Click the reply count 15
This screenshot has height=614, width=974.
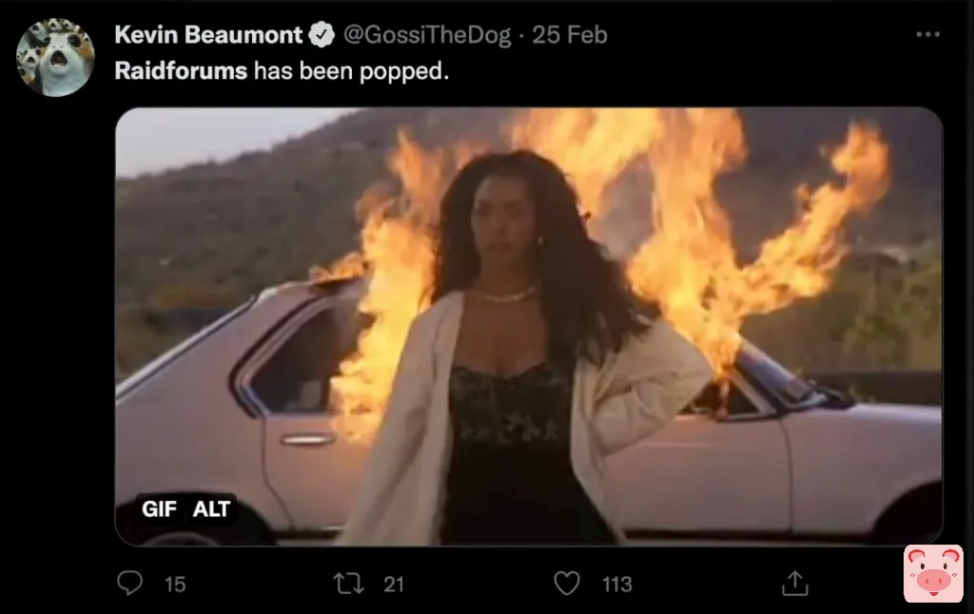pyautogui.click(x=175, y=585)
